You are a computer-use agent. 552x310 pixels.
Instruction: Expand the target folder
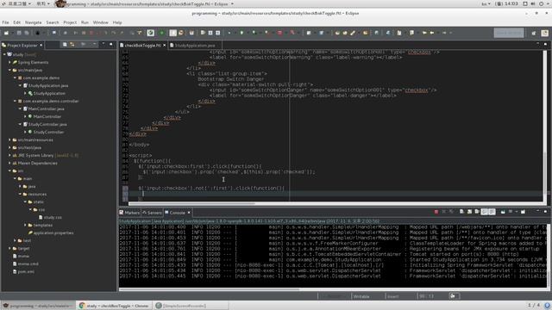(9, 248)
